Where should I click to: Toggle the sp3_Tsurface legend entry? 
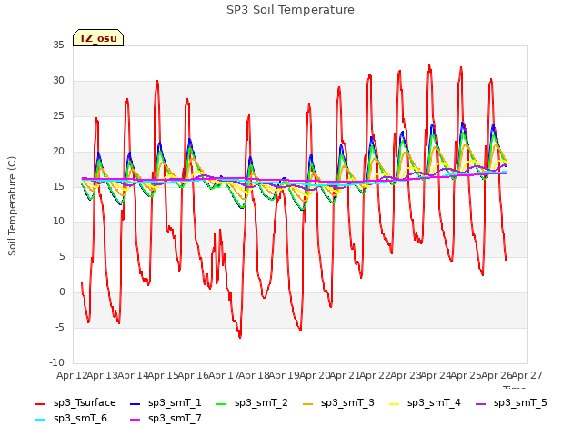point(75,403)
